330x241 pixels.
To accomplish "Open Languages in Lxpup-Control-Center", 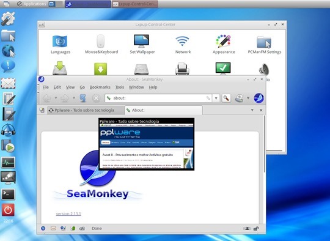I will [60, 45].
